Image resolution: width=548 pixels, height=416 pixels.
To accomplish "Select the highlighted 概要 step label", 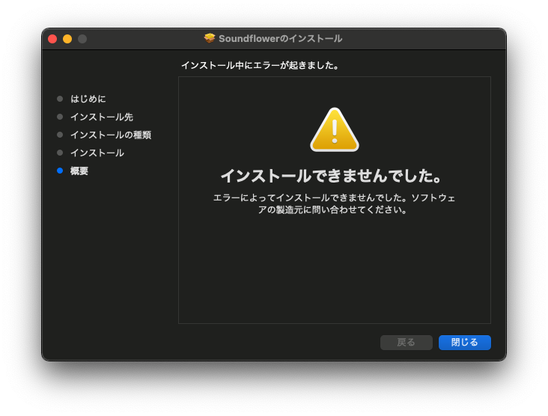I will pos(79,171).
